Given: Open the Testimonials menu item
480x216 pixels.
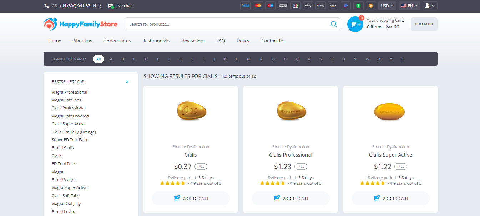Looking at the screenshot, I should tap(156, 41).
